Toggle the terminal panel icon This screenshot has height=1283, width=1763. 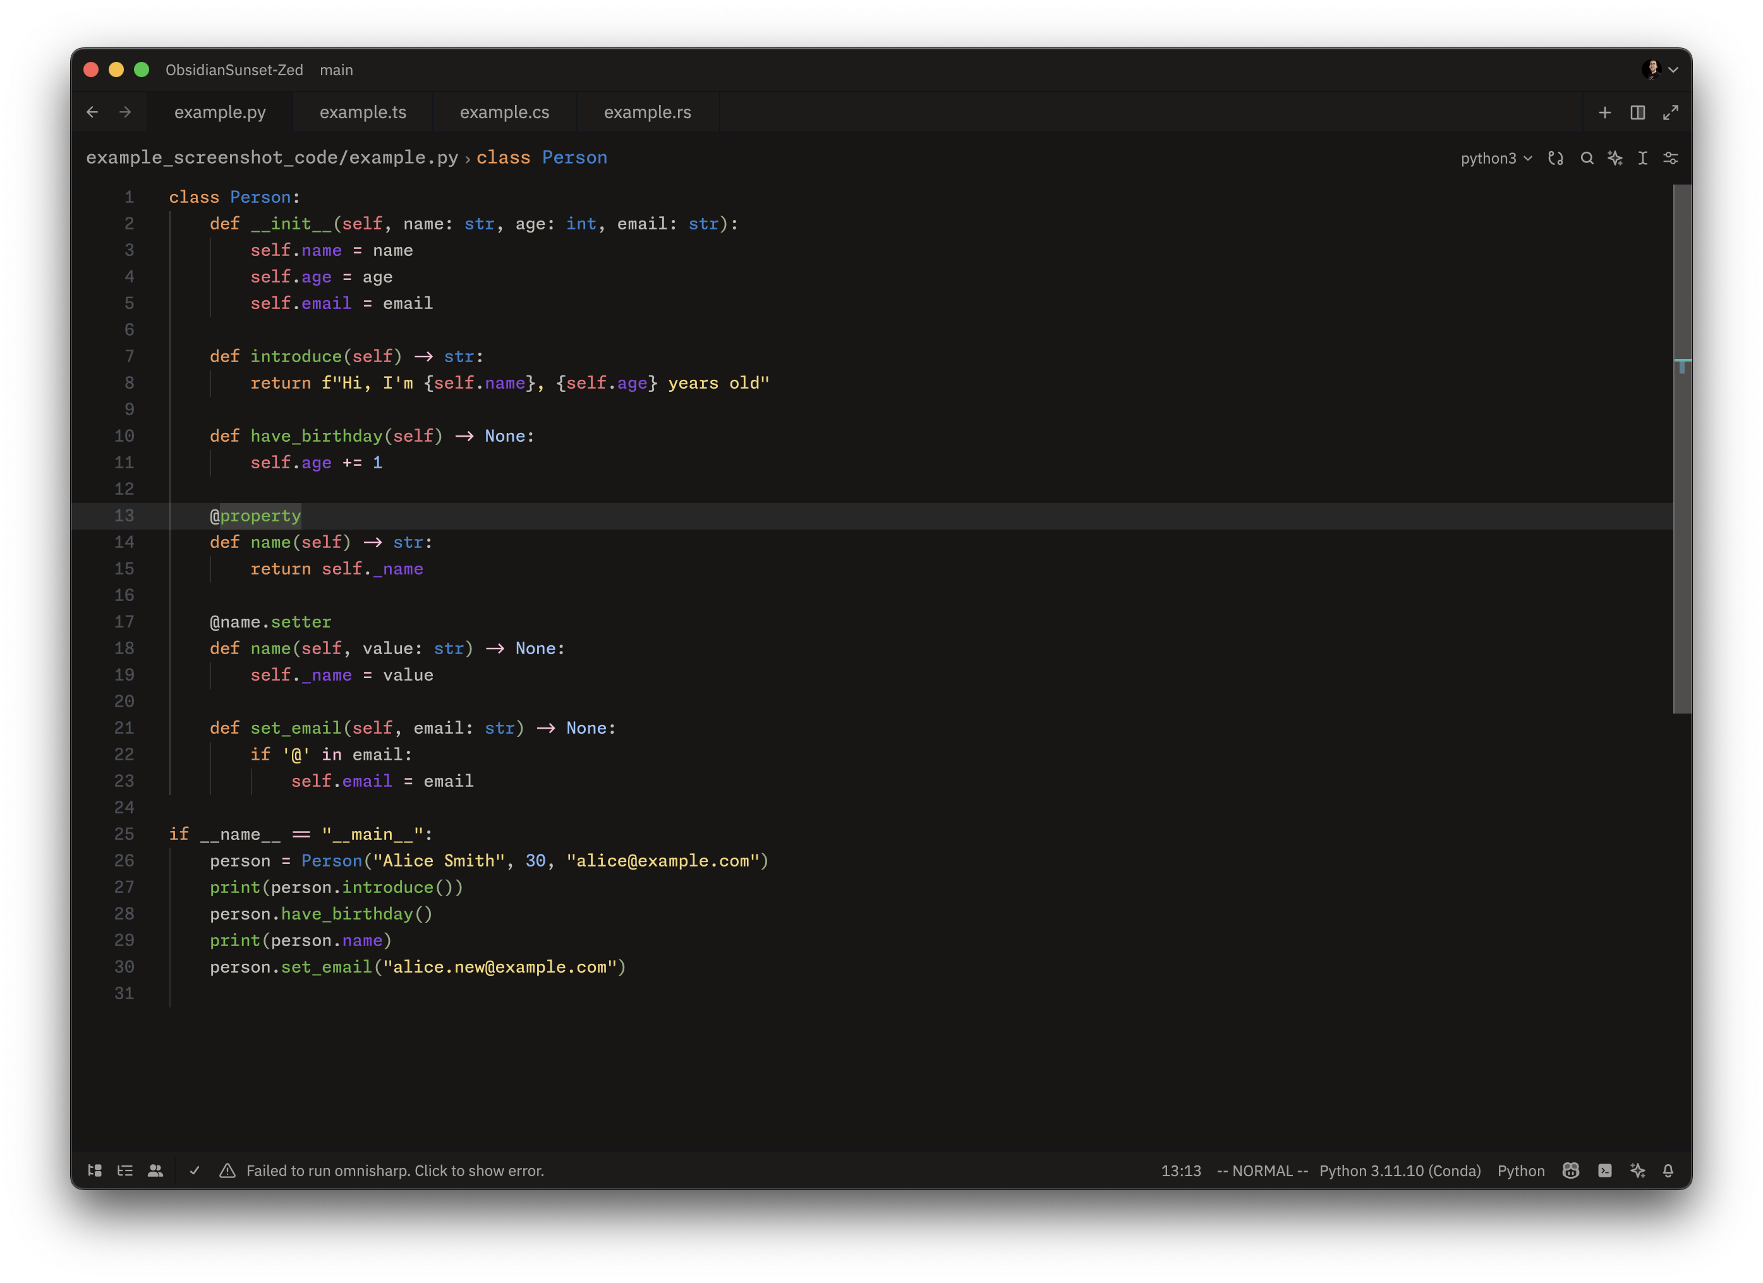point(1604,1171)
